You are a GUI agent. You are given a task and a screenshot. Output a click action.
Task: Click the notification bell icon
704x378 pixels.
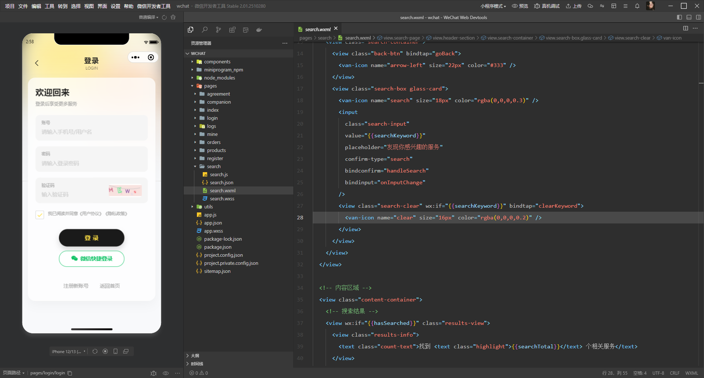[x=637, y=6]
